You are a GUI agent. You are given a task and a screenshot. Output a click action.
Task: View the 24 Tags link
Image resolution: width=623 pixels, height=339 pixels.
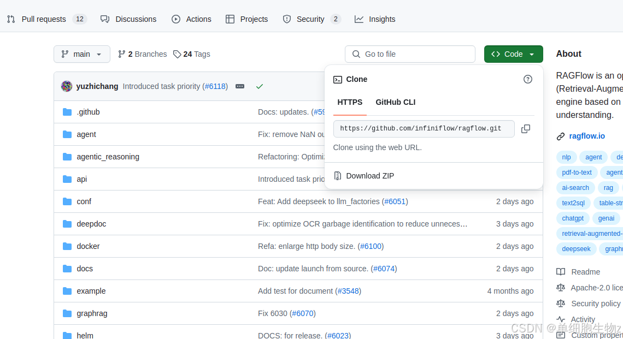(192, 54)
